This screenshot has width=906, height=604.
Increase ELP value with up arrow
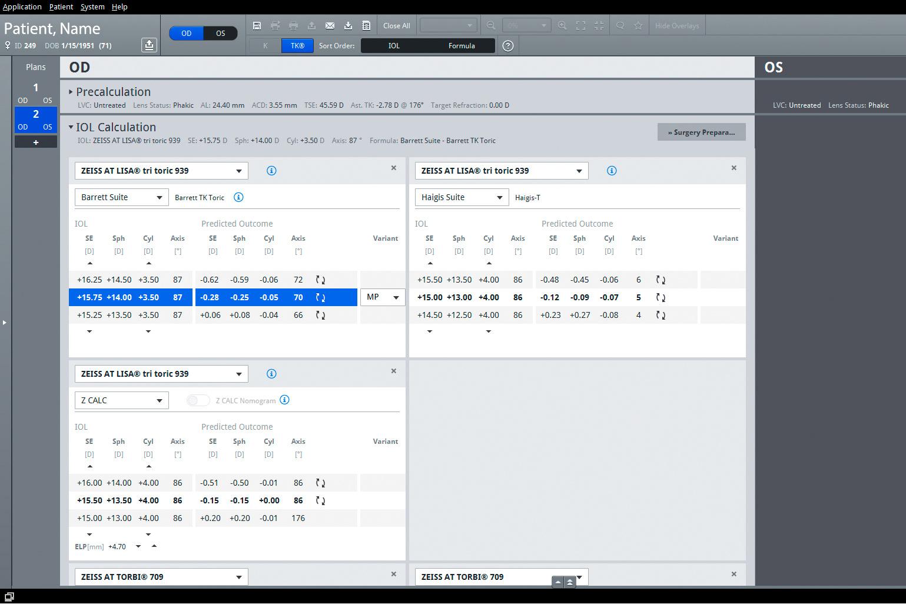click(x=154, y=546)
